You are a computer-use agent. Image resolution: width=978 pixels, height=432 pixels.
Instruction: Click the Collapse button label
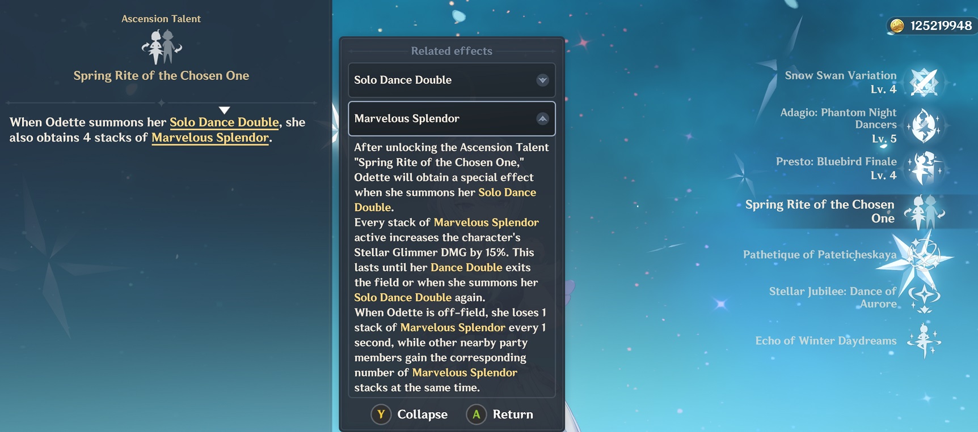(x=423, y=414)
